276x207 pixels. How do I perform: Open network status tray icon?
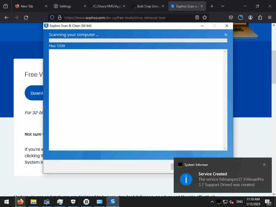pos(225,202)
